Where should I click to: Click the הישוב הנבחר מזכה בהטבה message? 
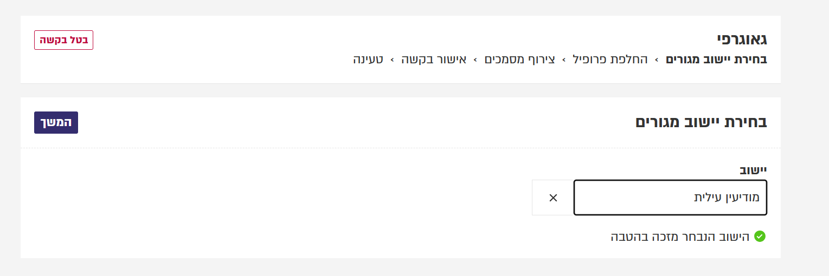tap(680, 236)
